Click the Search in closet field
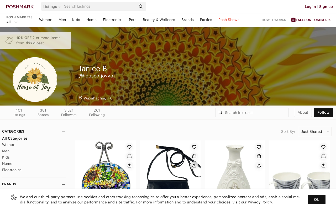The image size is (336, 210). coord(252,112)
